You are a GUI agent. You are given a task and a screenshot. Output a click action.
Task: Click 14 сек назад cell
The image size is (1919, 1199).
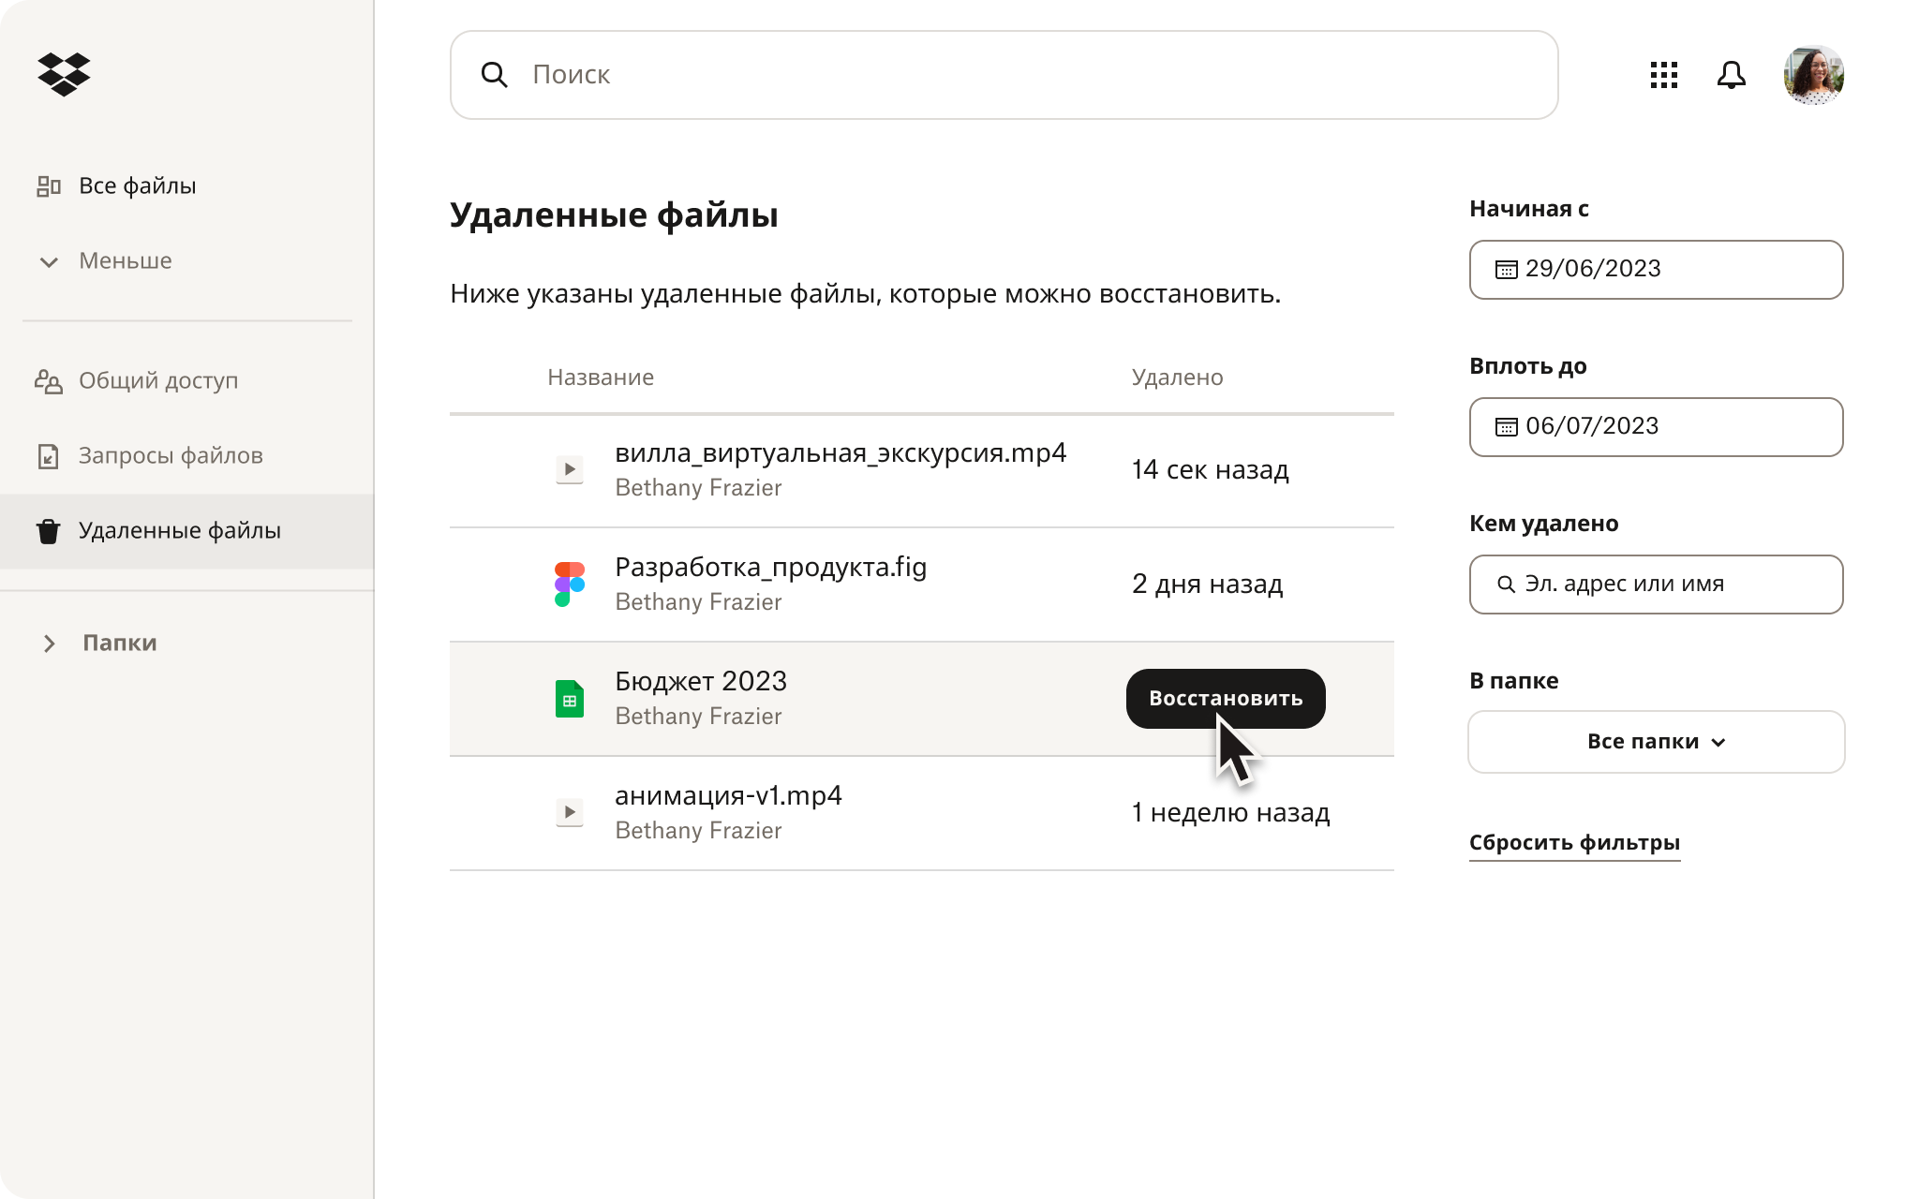(1210, 470)
